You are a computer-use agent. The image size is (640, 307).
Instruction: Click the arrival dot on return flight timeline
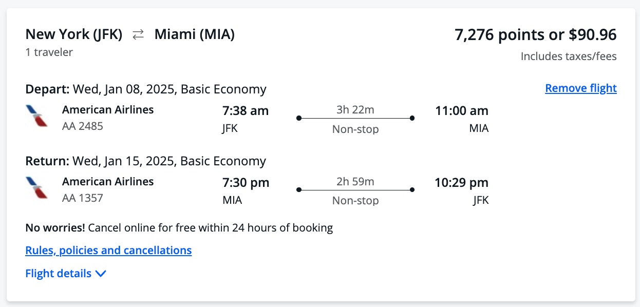(411, 189)
